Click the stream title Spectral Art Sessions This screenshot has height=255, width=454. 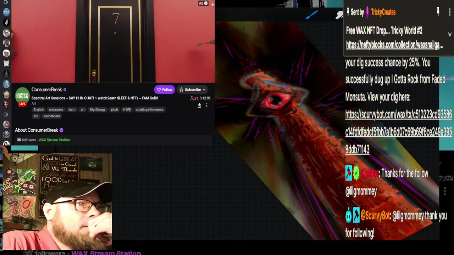pos(94,98)
